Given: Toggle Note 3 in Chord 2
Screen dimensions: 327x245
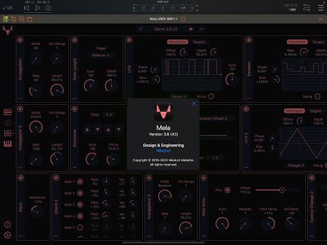Looking at the screenshot, I should click(x=80, y=205).
